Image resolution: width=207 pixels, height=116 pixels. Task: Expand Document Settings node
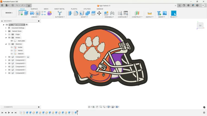click(x=6, y=28)
